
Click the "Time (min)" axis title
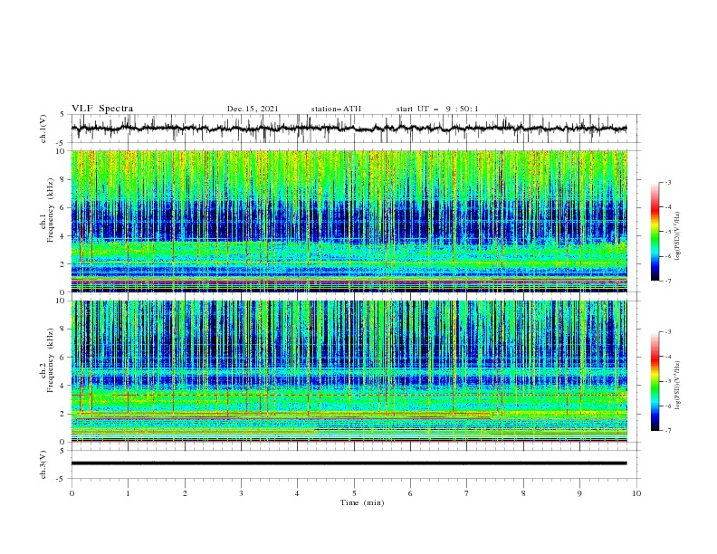[362, 502]
